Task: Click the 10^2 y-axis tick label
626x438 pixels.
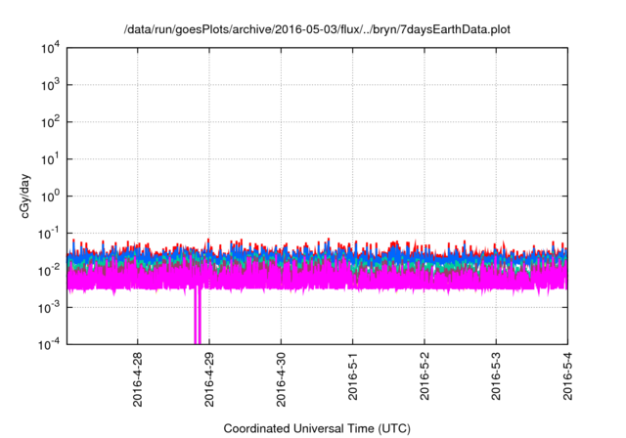Action: pyautogui.click(x=50, y=122)
